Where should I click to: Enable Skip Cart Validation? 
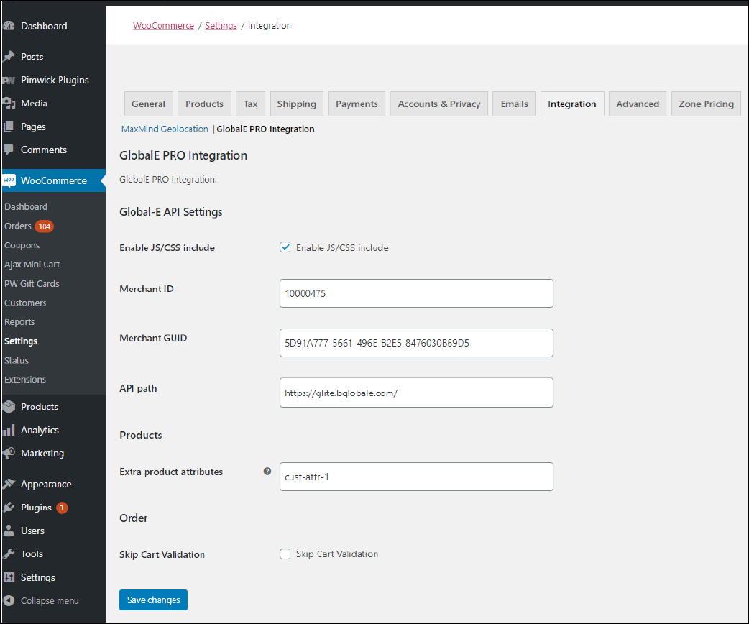[285, 554]
